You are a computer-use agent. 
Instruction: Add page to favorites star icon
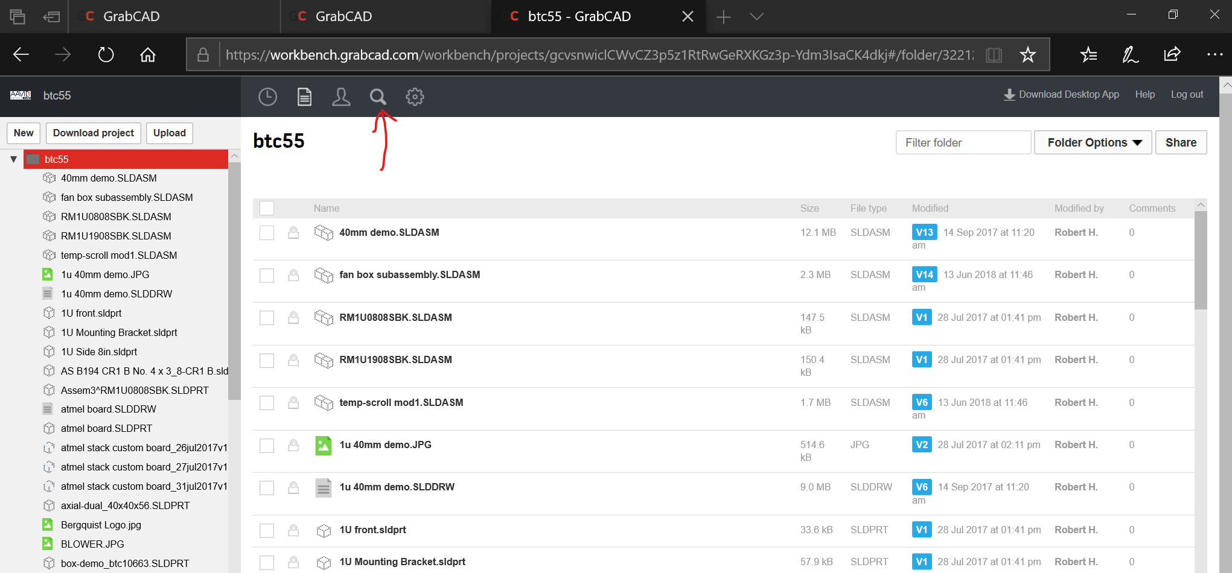click(1027, 55)
